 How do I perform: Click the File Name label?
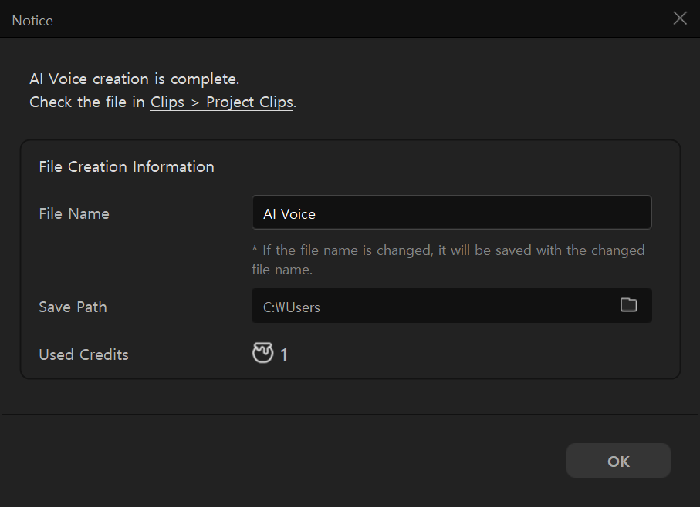[74, 213]
